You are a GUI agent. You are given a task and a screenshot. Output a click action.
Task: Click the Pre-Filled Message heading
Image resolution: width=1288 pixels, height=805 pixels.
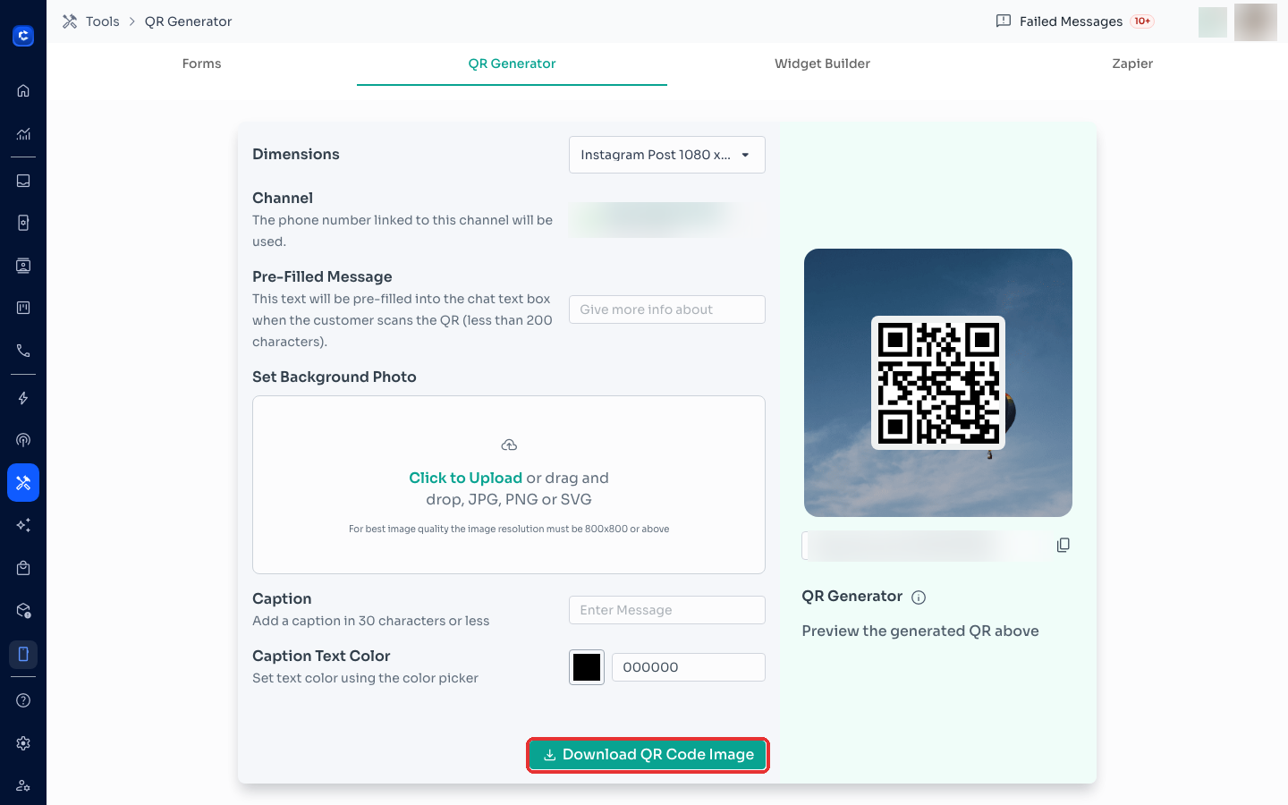[322, 277]
